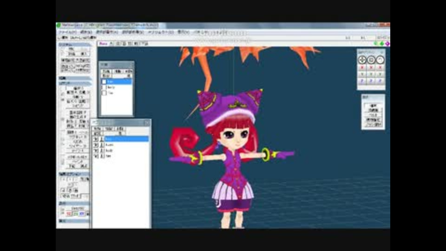Click the color swatch beside the body material
The image size is (446, 251).
[x=104, y=87]
